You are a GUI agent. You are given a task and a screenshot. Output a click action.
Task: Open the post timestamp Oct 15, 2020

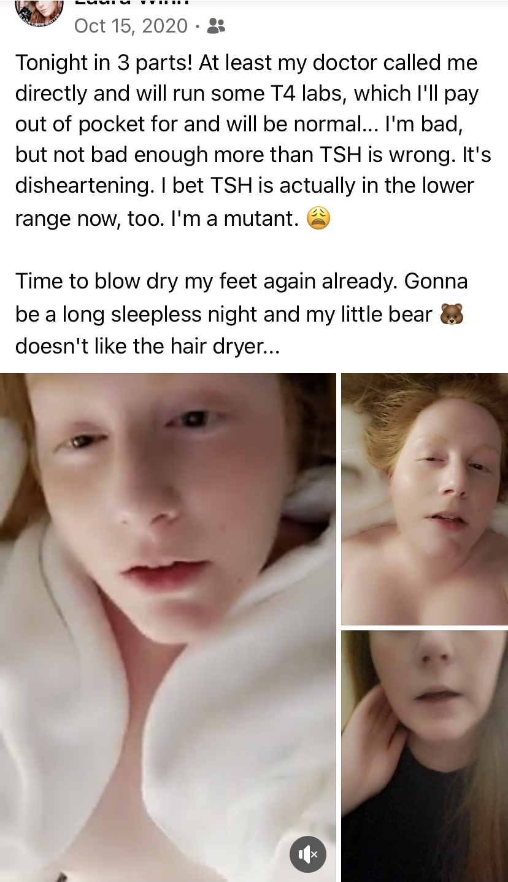pos(131,26)
